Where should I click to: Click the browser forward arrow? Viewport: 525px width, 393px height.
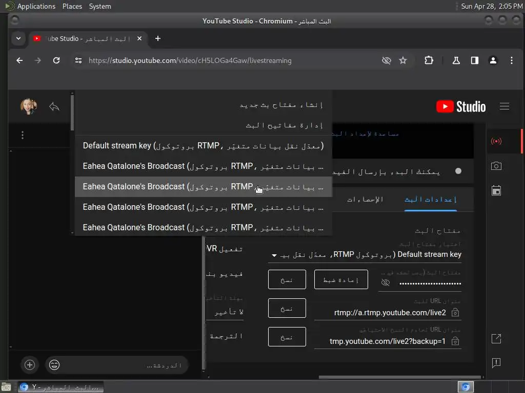click(x=38, y=60)
